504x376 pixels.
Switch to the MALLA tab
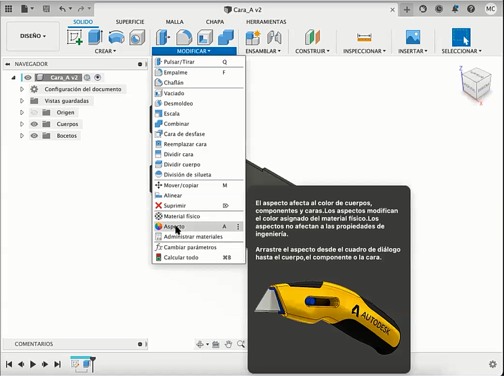[x=175, y=22]
